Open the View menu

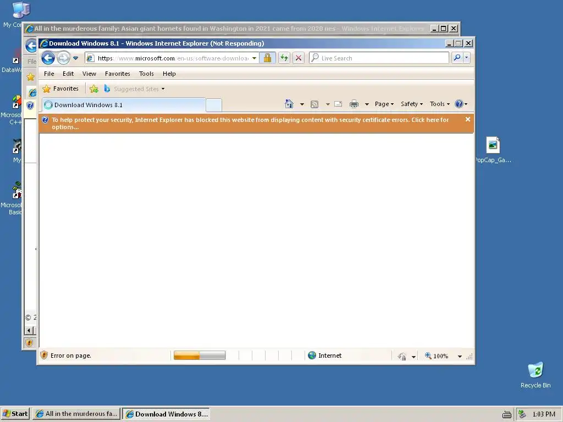(89, 74)
